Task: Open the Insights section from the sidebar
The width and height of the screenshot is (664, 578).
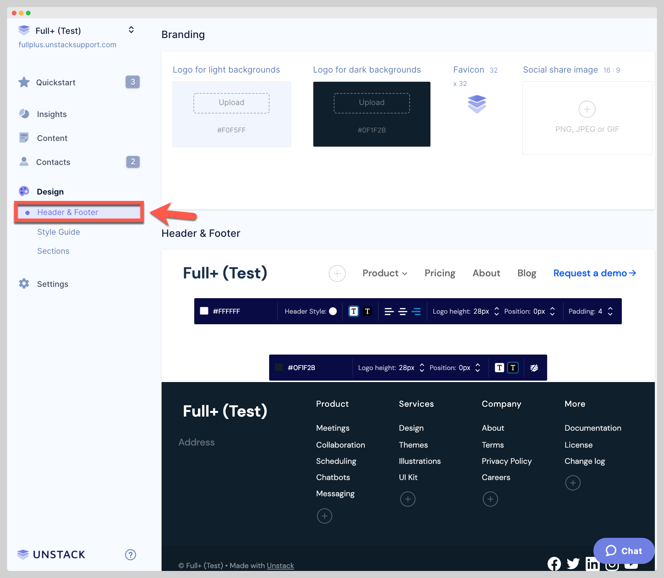Action: tap(51, 114)
